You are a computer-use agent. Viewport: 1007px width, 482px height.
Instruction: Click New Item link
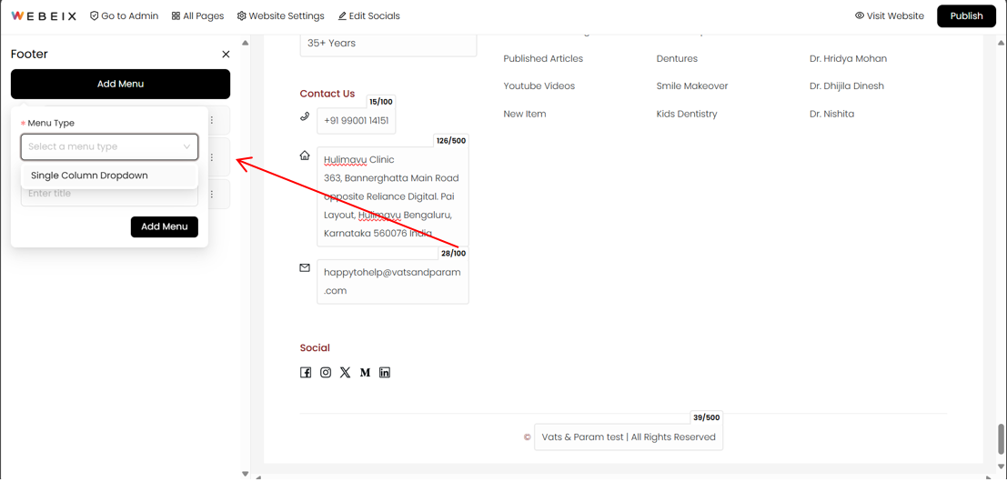click(x=525, y=115)
